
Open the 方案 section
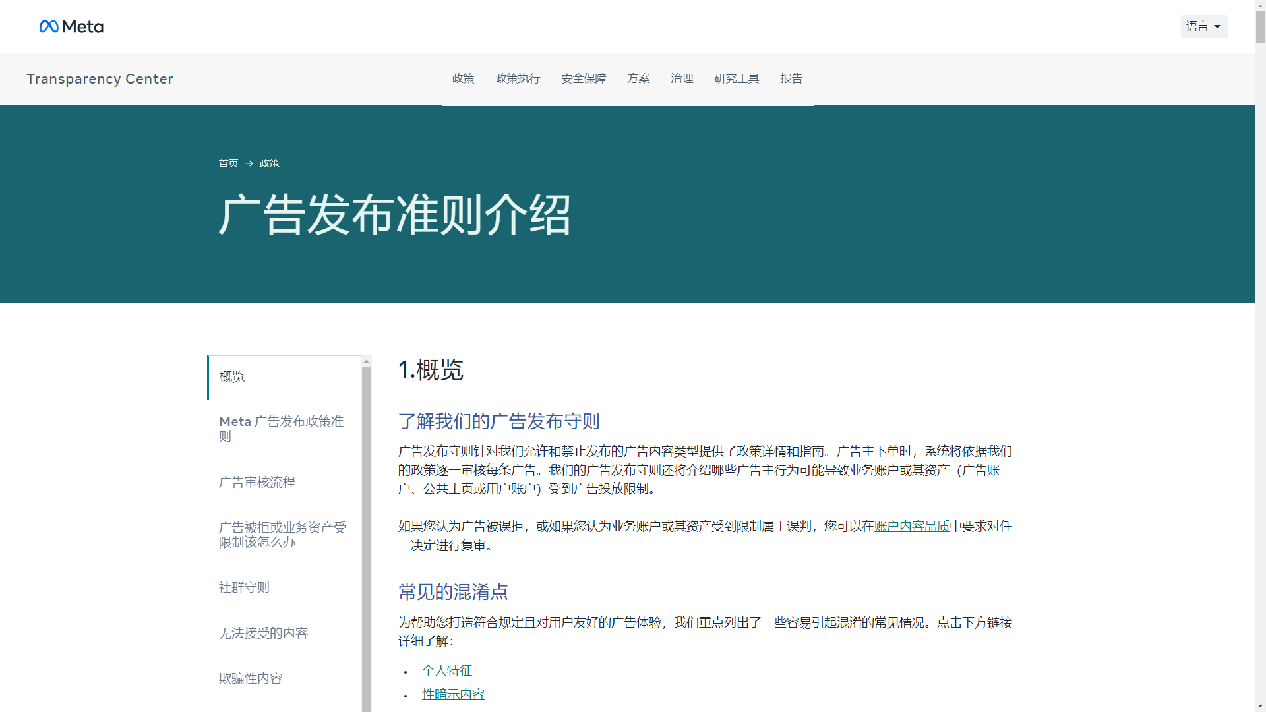pyautogui.click(x=638, y=78)
